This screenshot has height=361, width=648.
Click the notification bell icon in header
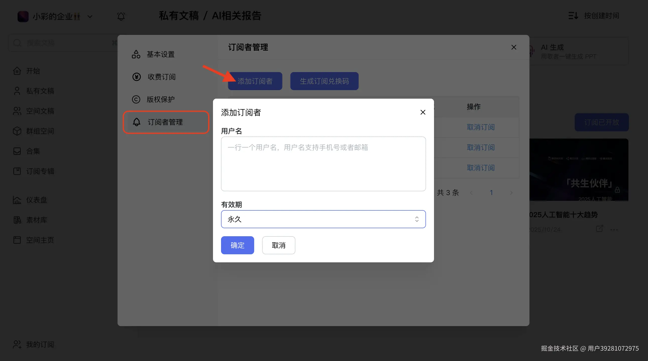(121, 16)
